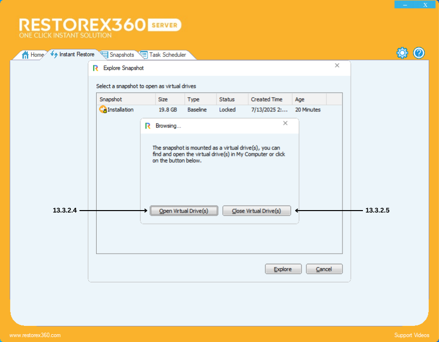Click the Explore button
The height and width of the screenshot is (342, 439).
pos(283,269)
